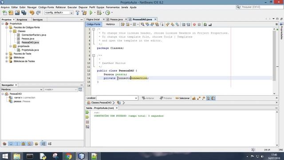Click the Build Project hammer icon
Viewport: 284px width, 160px height.
[78, 13]
